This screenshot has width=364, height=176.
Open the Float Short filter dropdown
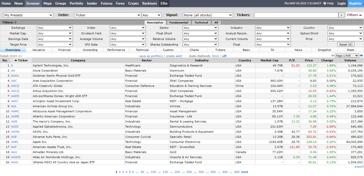(200, 33)
